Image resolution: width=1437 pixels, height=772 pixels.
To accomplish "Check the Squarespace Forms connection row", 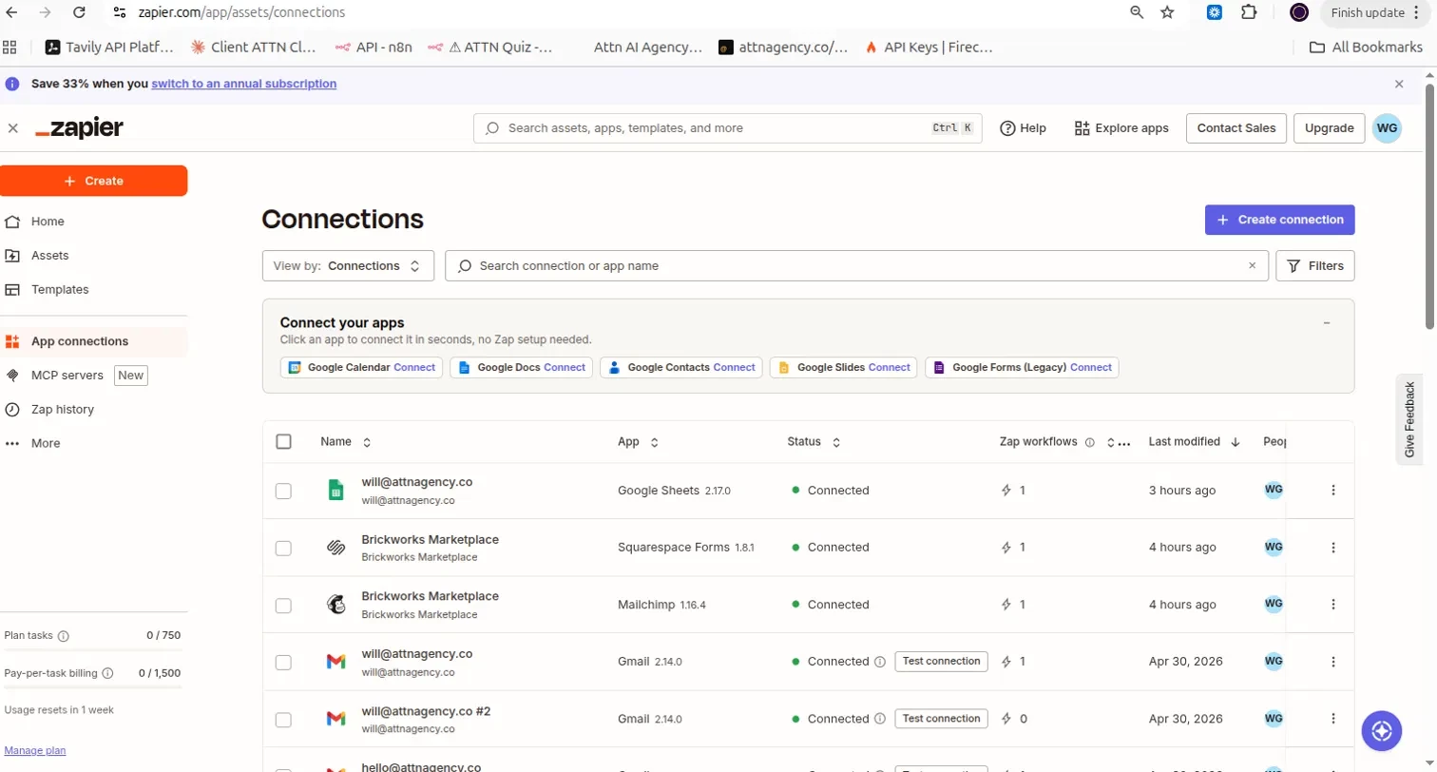I will 283,548.
